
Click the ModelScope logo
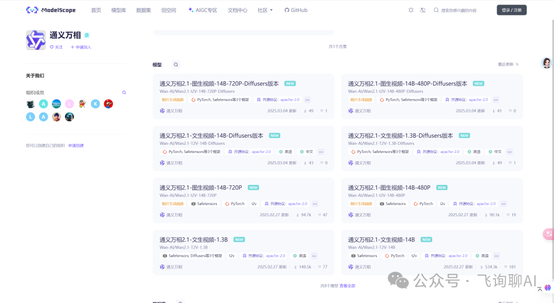[51, 10]
